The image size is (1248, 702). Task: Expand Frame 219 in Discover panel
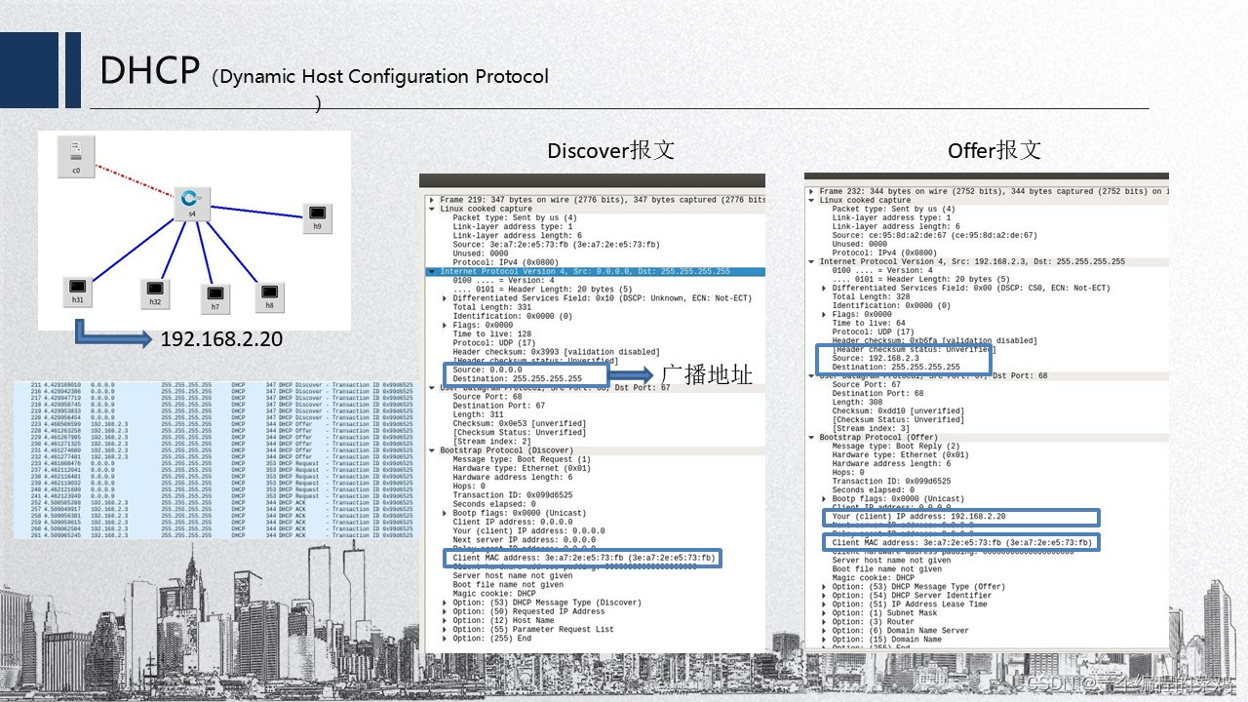point(432,200)
